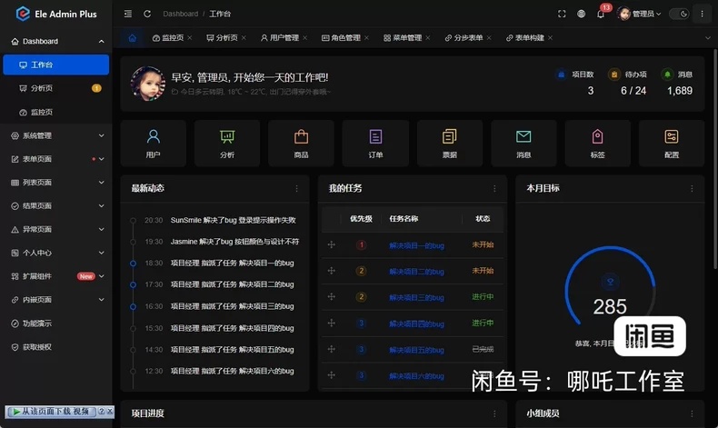Expand the 系统管理 sidebar menu

(56, 135)
